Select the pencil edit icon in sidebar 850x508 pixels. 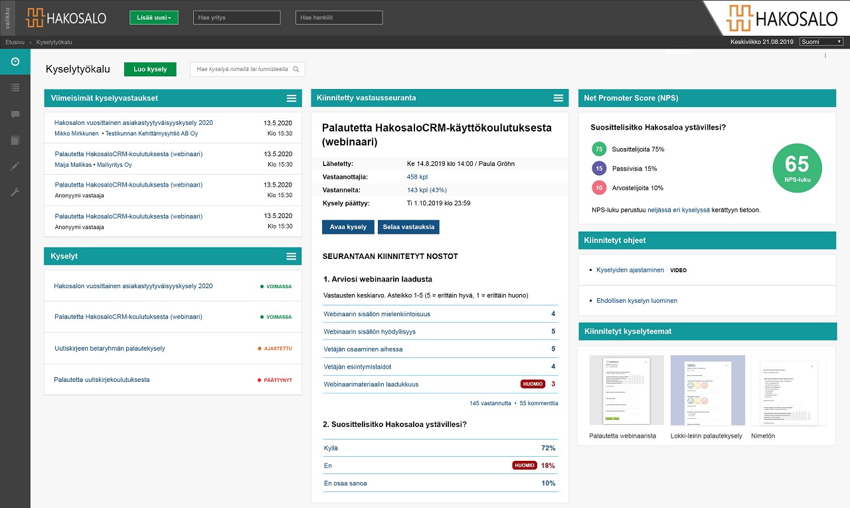[x=15, y=166]
